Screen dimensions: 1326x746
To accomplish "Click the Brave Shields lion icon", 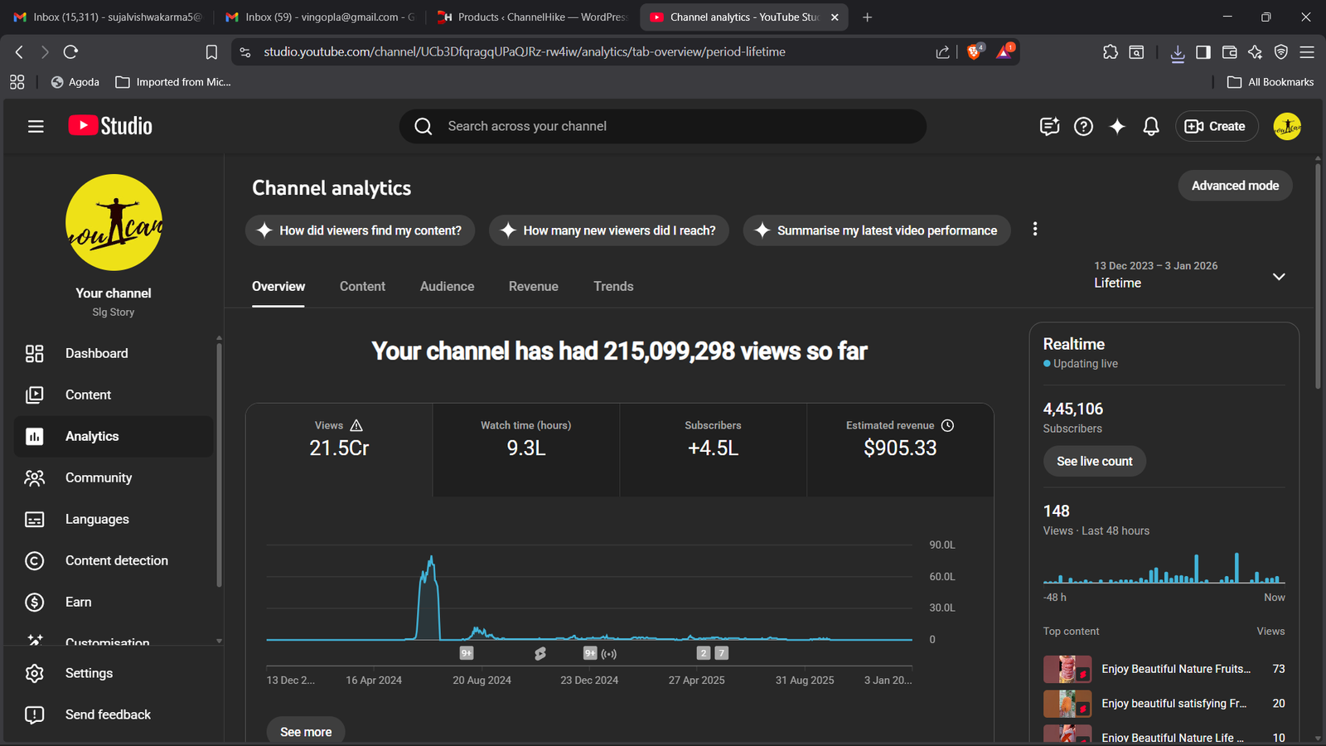I will point(975,51).
